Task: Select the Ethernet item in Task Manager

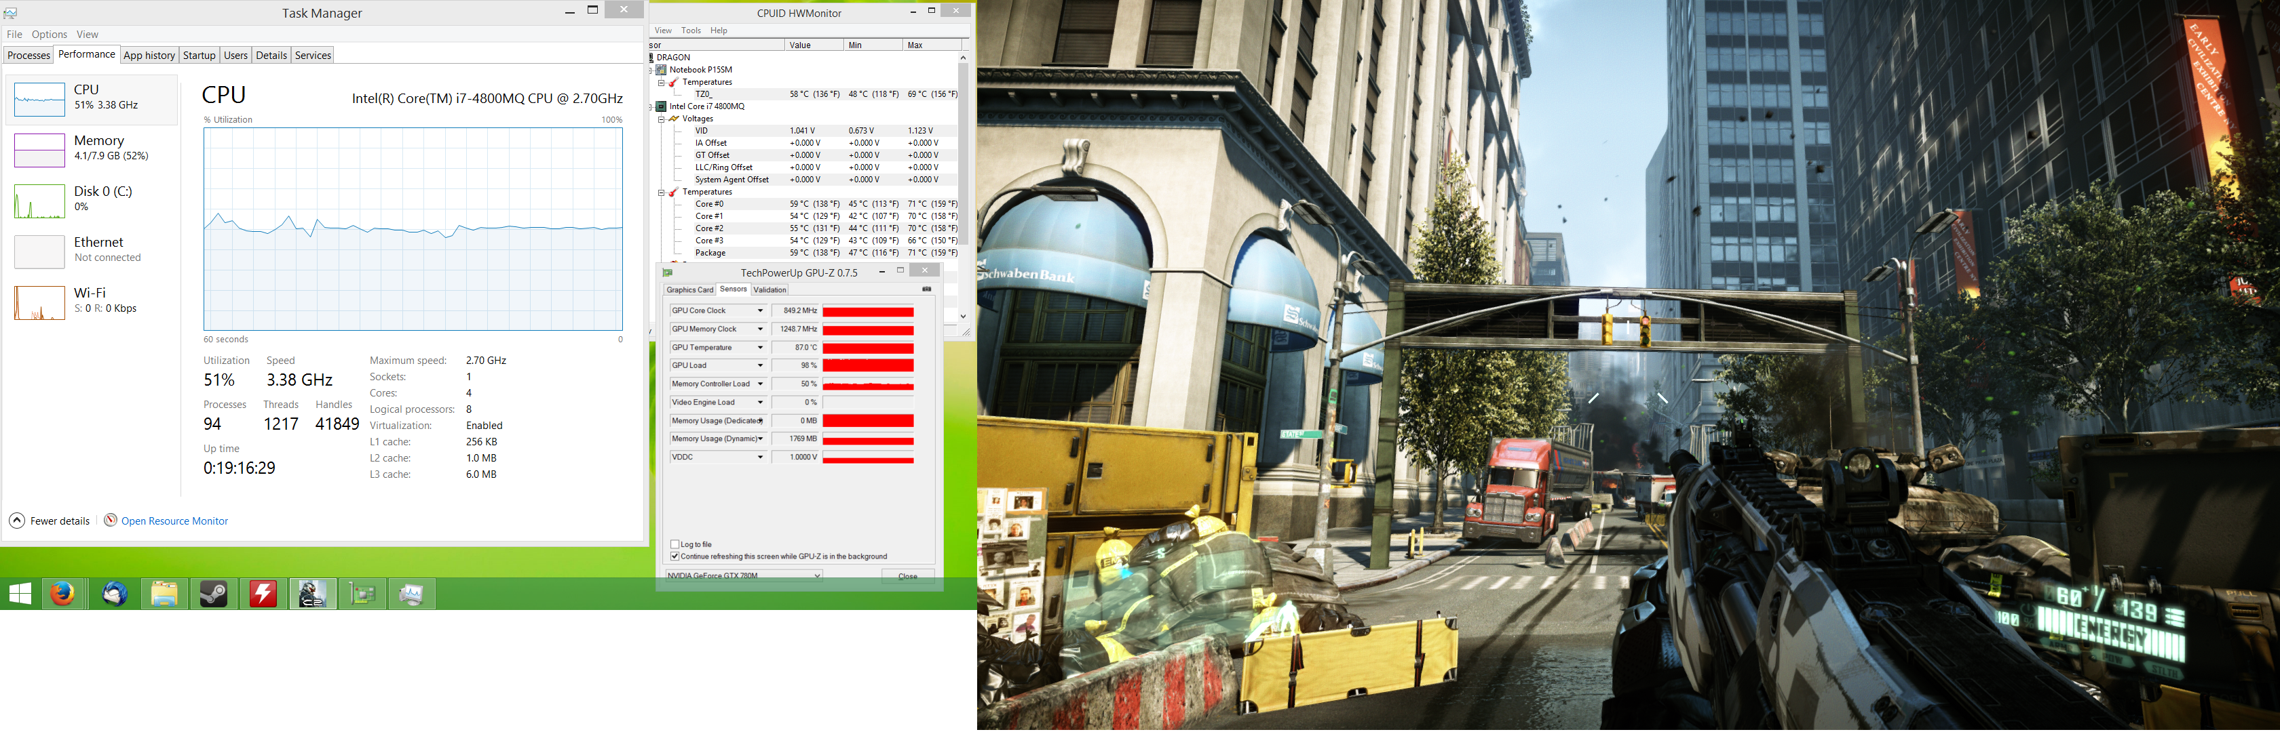Action: (92, 251)
